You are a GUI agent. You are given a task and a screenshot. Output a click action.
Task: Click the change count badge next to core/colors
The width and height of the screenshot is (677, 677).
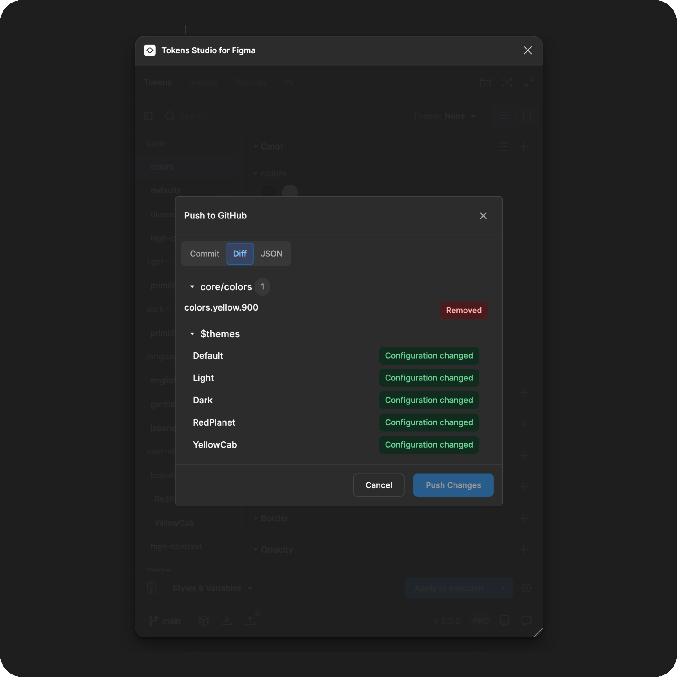pyautogui.click(x=262, y=287)
